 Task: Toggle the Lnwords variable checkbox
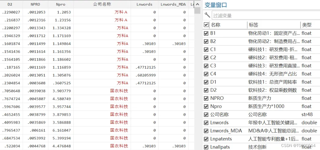pyautogui.click(x=206, y=123)
